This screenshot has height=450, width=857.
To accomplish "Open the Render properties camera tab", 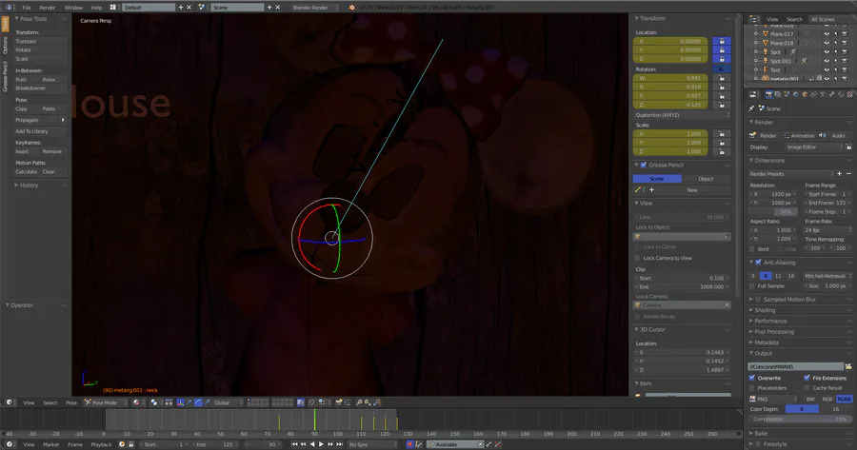I will pyautogui.click(x=769, y=94).
